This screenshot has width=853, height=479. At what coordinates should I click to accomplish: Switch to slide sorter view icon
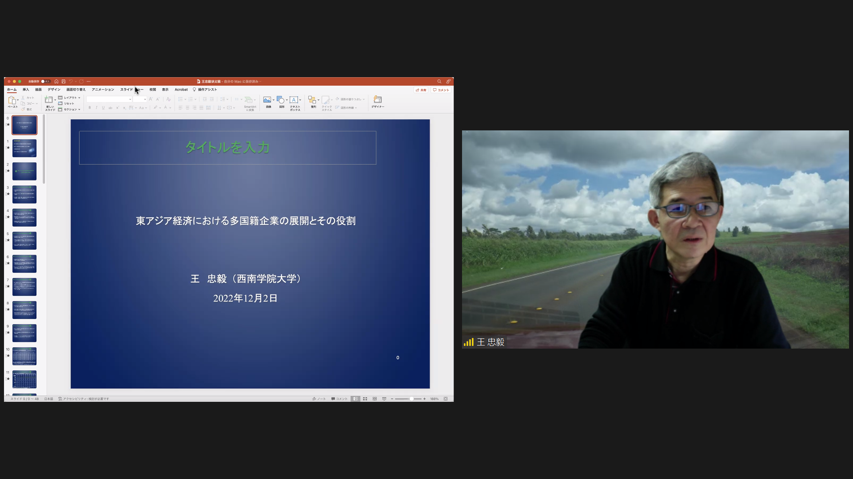(x=365, y=399)
